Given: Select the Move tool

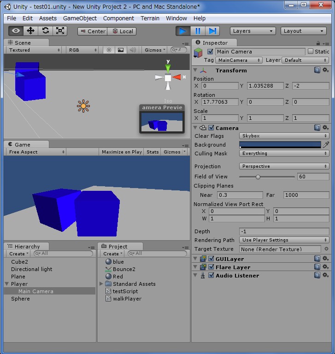Looking at the screenshot, I should pyautogui.click(x=31, y=31).
